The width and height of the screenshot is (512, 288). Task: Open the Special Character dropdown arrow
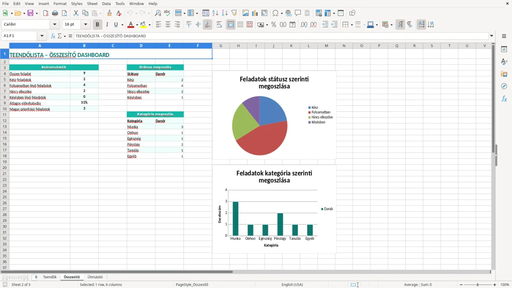[281, 13]
